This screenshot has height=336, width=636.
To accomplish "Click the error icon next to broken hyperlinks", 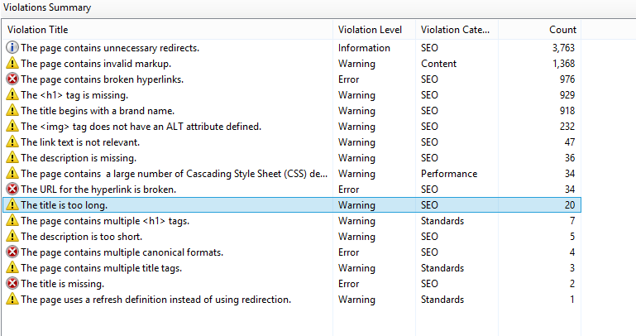I will [x=12, y=79].
